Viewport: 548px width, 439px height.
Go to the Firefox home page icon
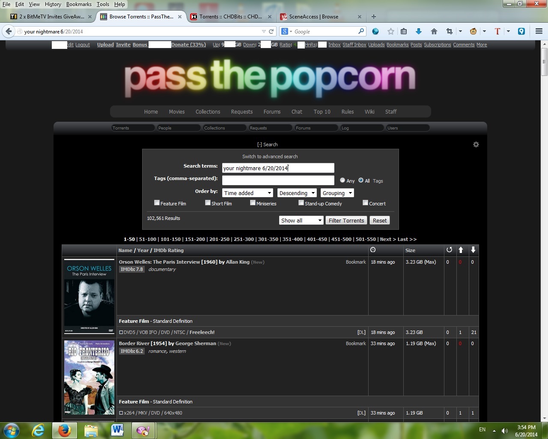click(x=434, y=31)
